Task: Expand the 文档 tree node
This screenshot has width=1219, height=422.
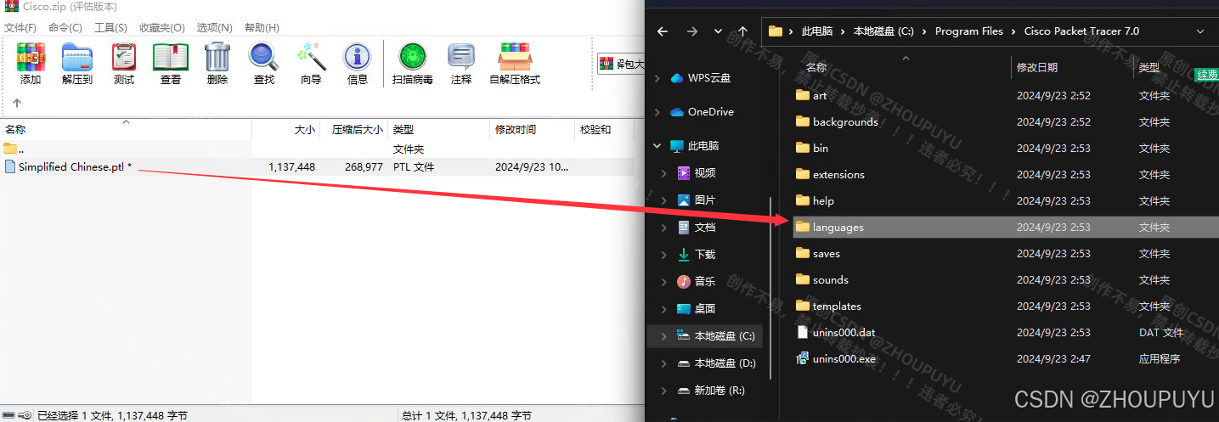Action: pos(665,228)
